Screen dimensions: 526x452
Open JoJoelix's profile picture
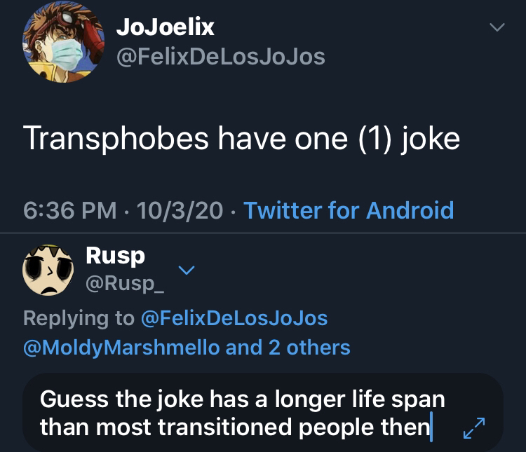point(63,42)
